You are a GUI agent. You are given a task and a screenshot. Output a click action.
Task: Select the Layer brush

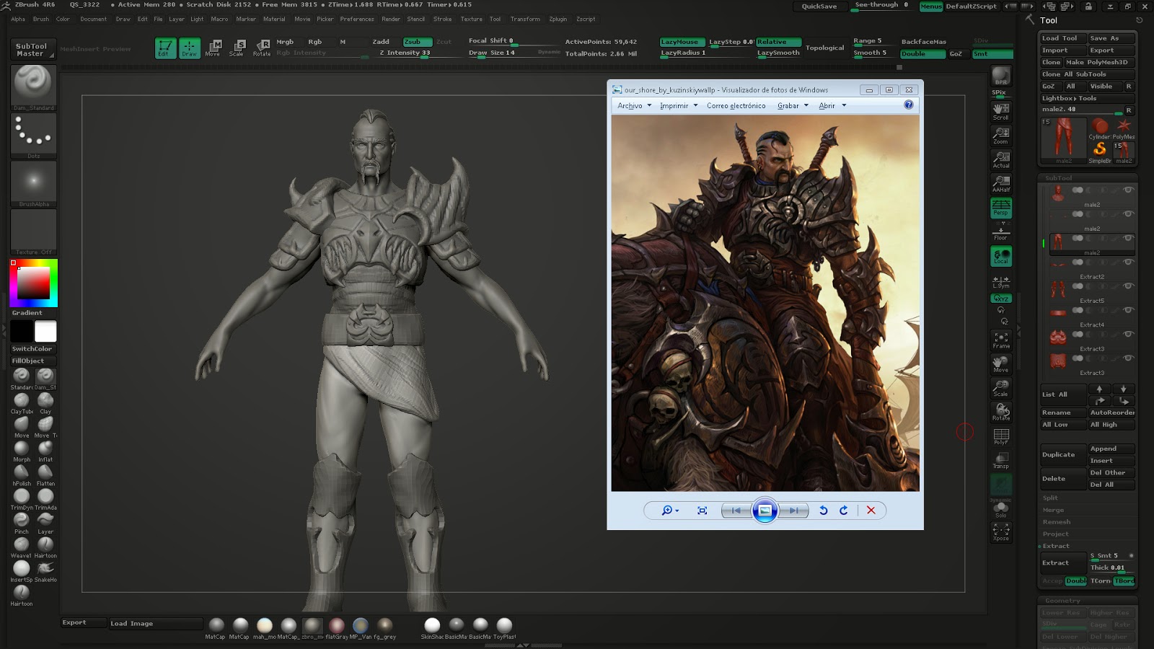45,523
